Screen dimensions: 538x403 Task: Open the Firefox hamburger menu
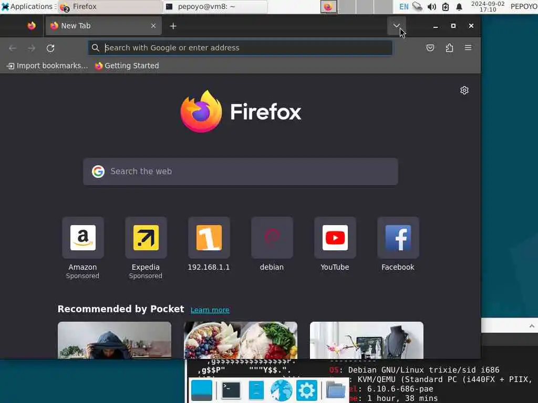click(468, 48)
